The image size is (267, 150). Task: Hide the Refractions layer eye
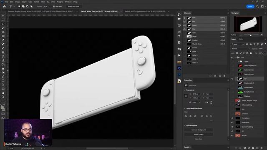pos(232,118)
